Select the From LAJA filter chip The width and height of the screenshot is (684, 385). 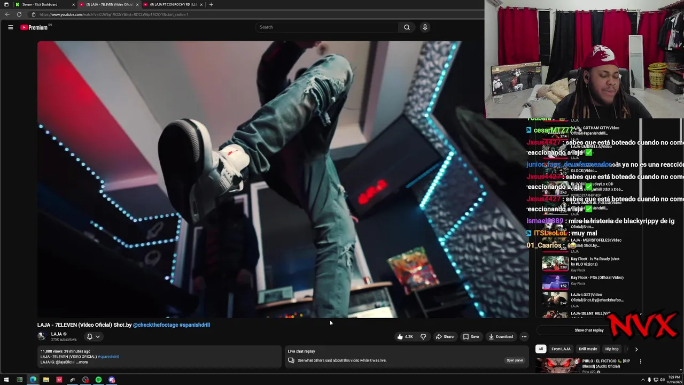tap(561, 349)
